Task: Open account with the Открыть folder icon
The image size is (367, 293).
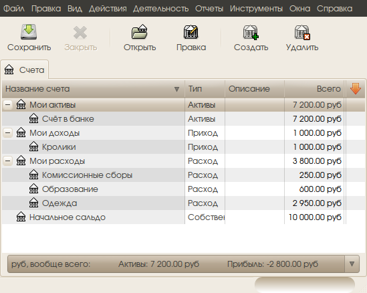Action: click(x=140, y=31)
